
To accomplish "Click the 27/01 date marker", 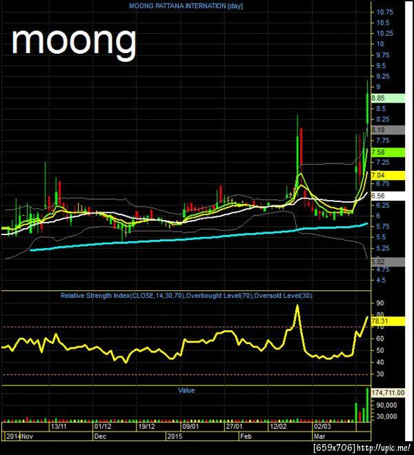I will click(x=234, y=427).
